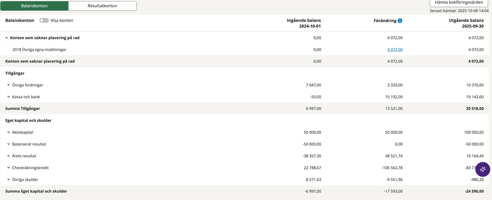Viewport: 492px width, 200px height.
Task: Click the Förändring info icon
Action: point(400,21)
